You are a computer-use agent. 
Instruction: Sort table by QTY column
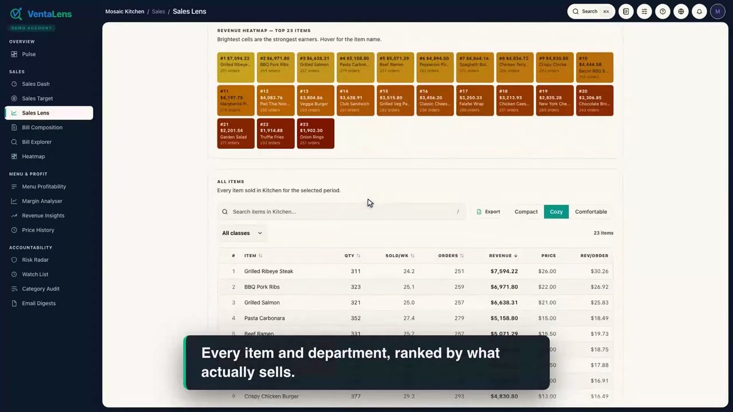pos(352,256)
